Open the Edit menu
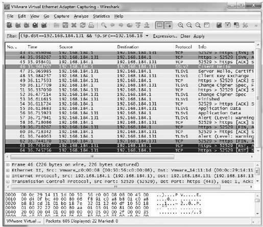Image resolution: width=263 pixels, height=227 pixels. [22, 16]
